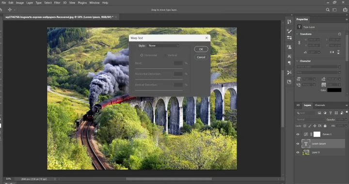The height and width of the screenshot is (184, 349).
Task: Click the Flip Horizontal icon
Action: pyautogui.click(x=332, y=52)
